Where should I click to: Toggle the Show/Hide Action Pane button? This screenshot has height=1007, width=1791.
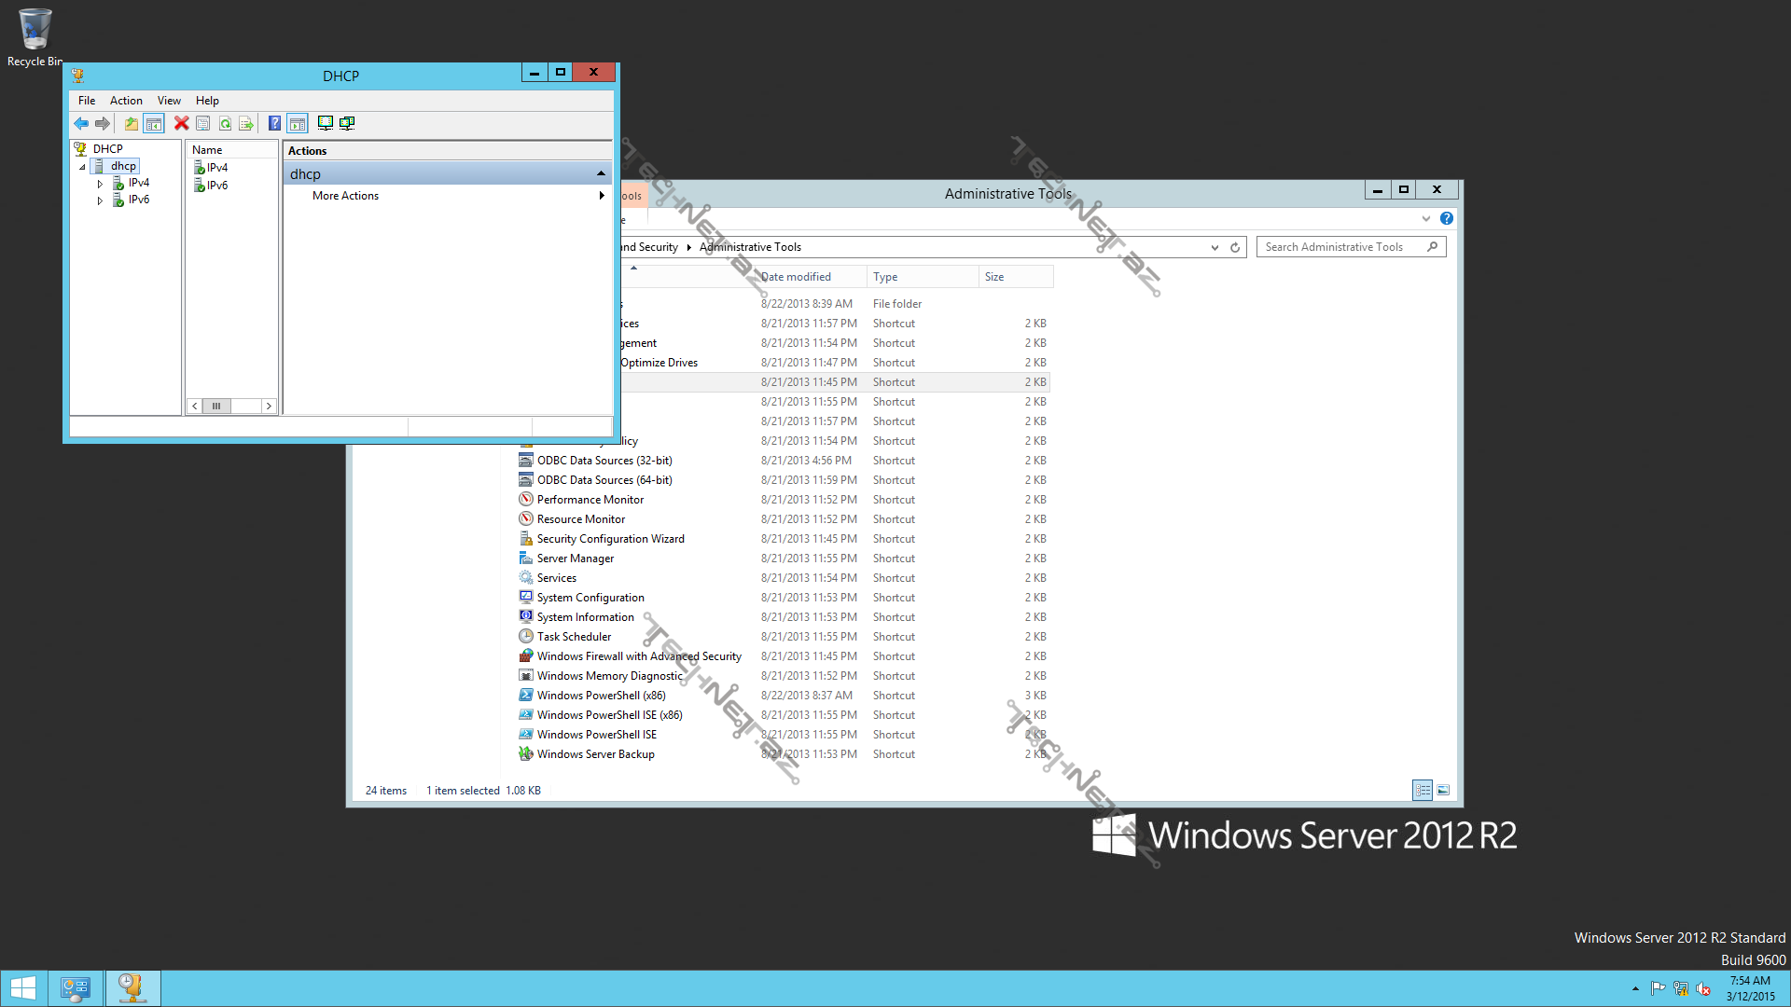[298, 123]
